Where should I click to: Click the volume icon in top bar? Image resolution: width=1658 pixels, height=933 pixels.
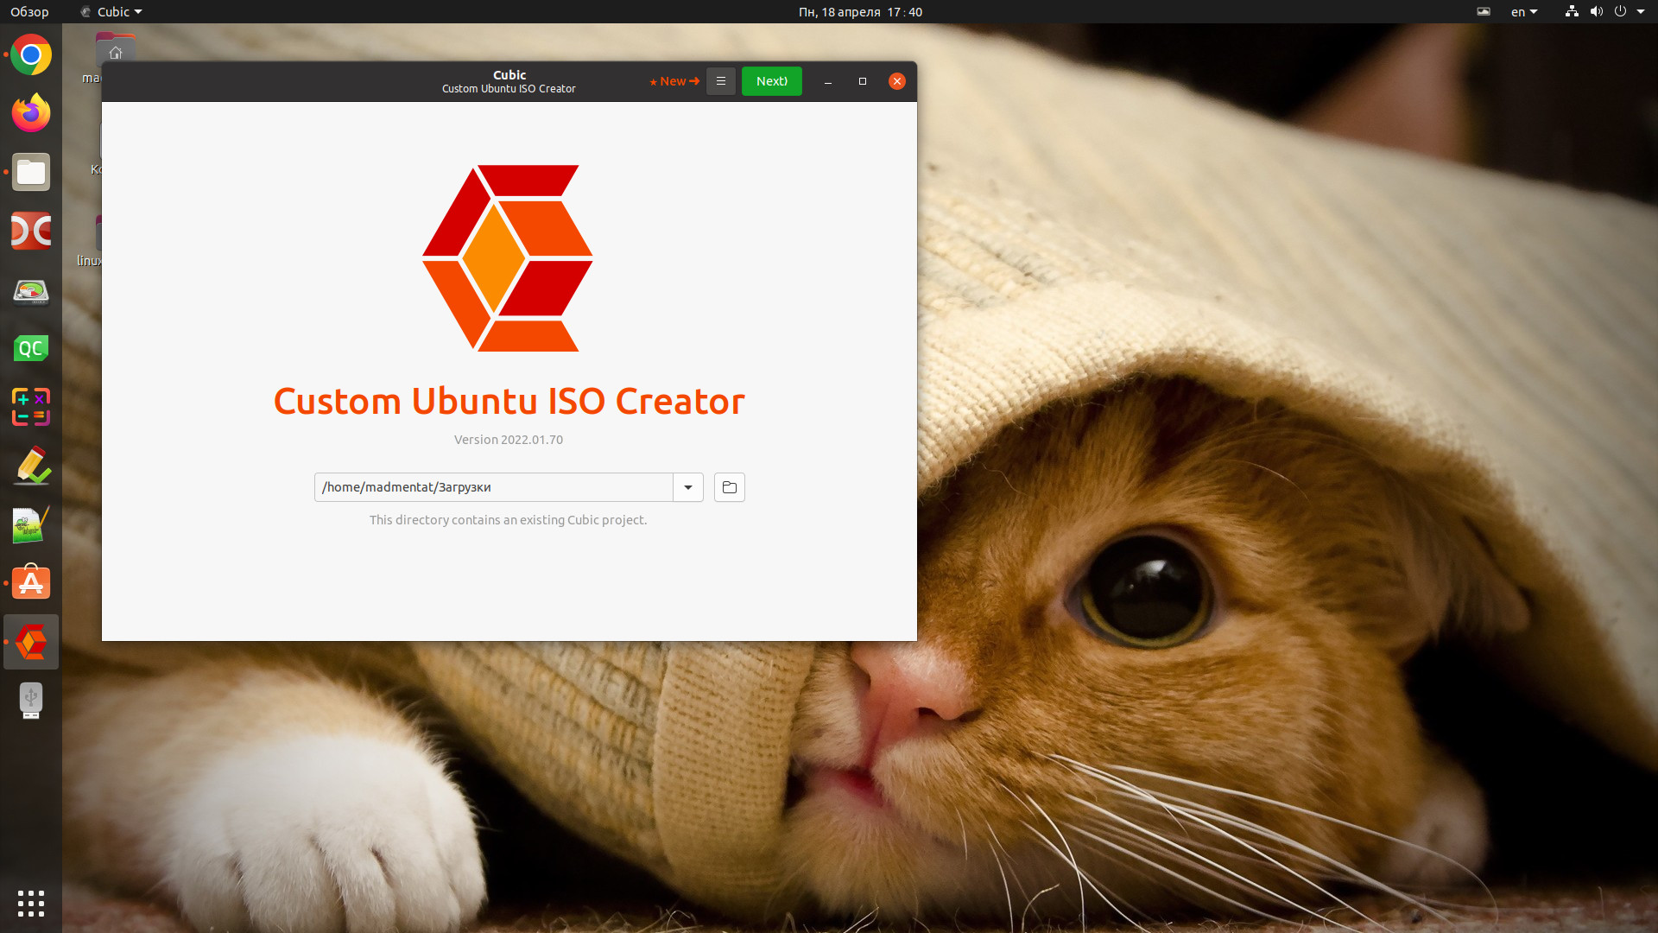point(1596,12)
